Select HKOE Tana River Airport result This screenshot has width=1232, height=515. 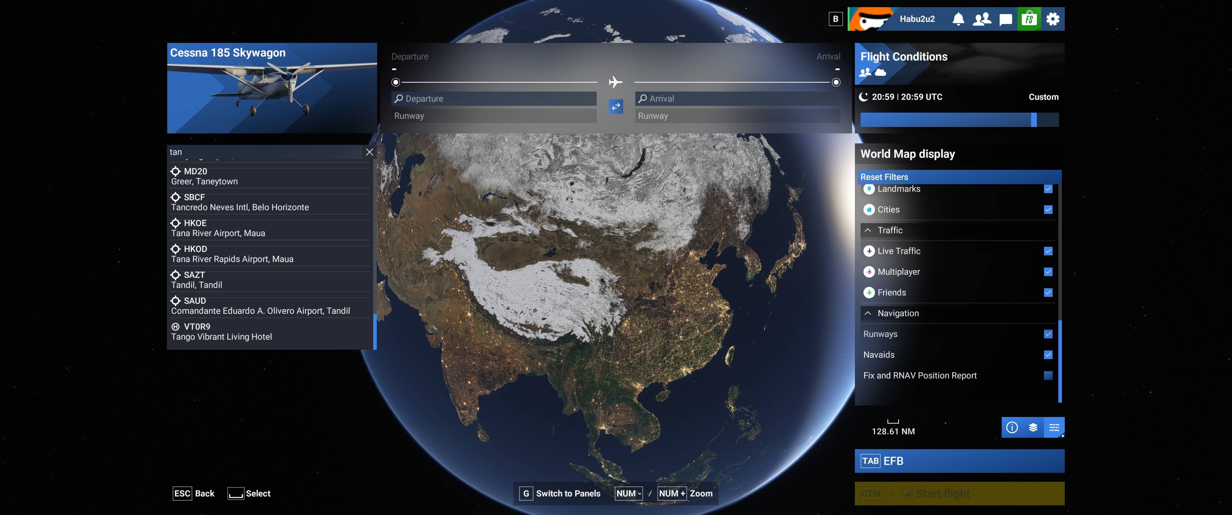[x=270, y=228]
